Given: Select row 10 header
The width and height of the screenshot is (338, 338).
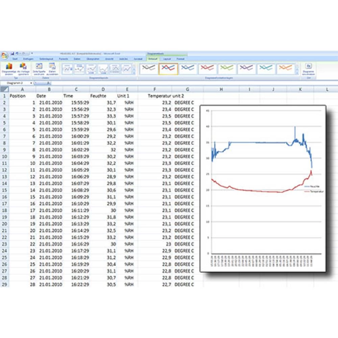Looking at the screenshot, I should click(4, 156).
